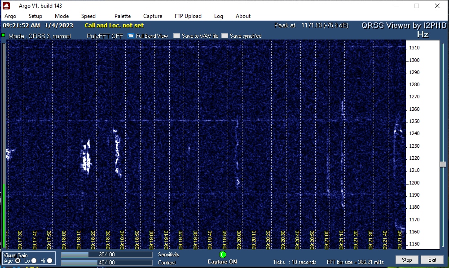Image resolution: width=449 pixels, height=268 pixels.
Task: Click the Exit button
Action: click(x=432, y=260)
